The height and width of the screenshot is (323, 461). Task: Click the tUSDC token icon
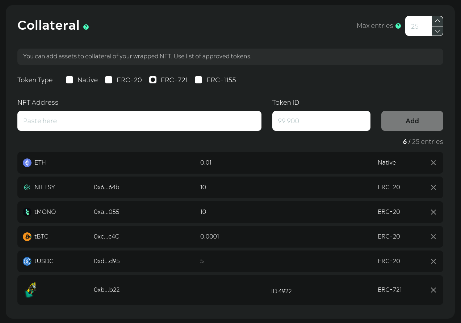click(27, 261)
